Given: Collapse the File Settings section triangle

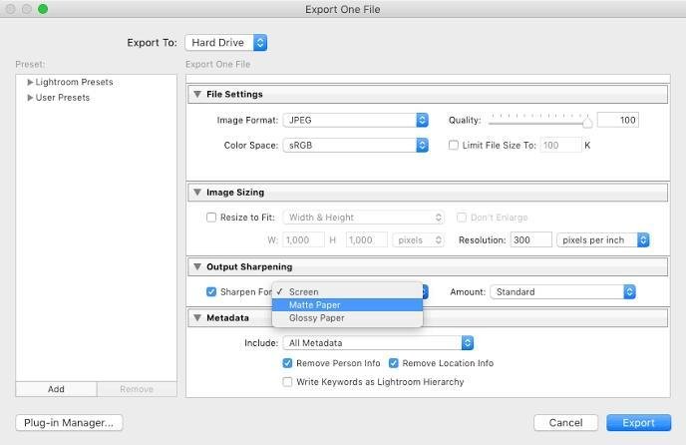Looking at the screenshot, I should click(x=197, y=95).
